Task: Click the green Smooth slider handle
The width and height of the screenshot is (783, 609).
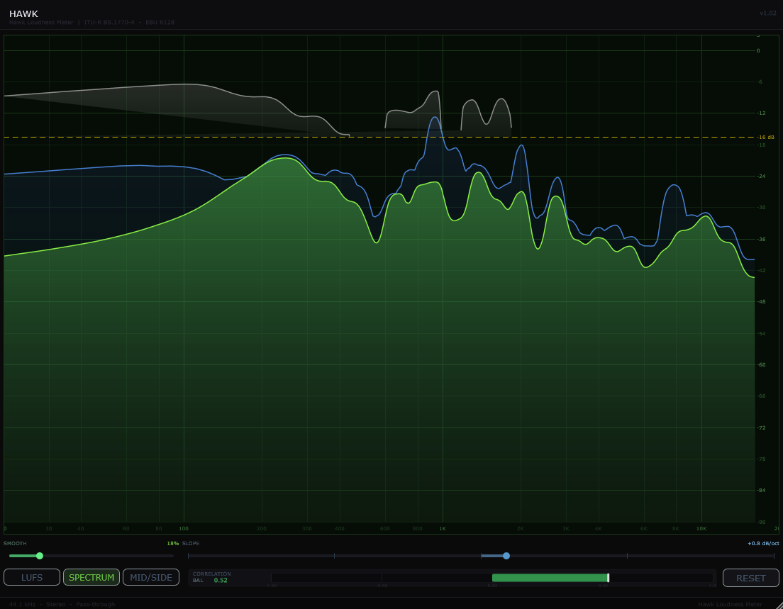Action: coord(40,556)
